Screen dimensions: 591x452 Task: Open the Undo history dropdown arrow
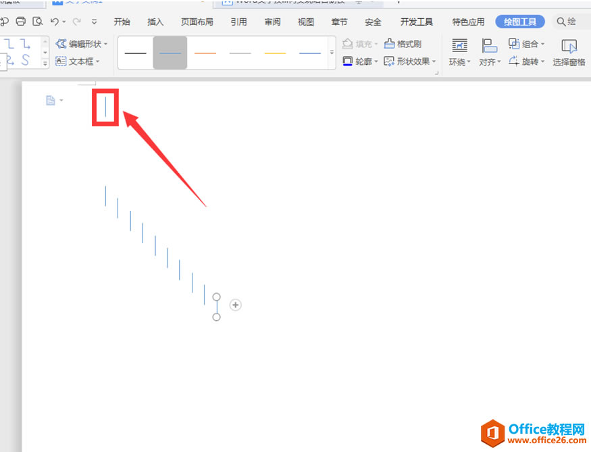tap(64, 22)
